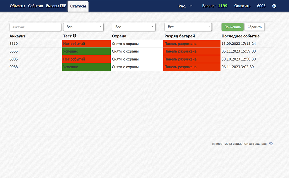The image size is (289, 178).
Task: Click the Оплатить link
Action: tap(242, 6)
